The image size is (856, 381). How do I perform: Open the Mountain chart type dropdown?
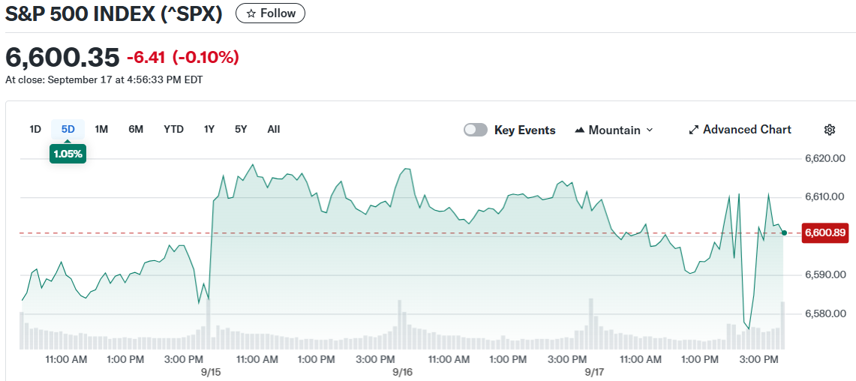(x=614, y=130)
